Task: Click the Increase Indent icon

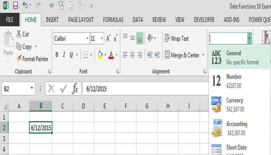Action: [x=157, y=55]
